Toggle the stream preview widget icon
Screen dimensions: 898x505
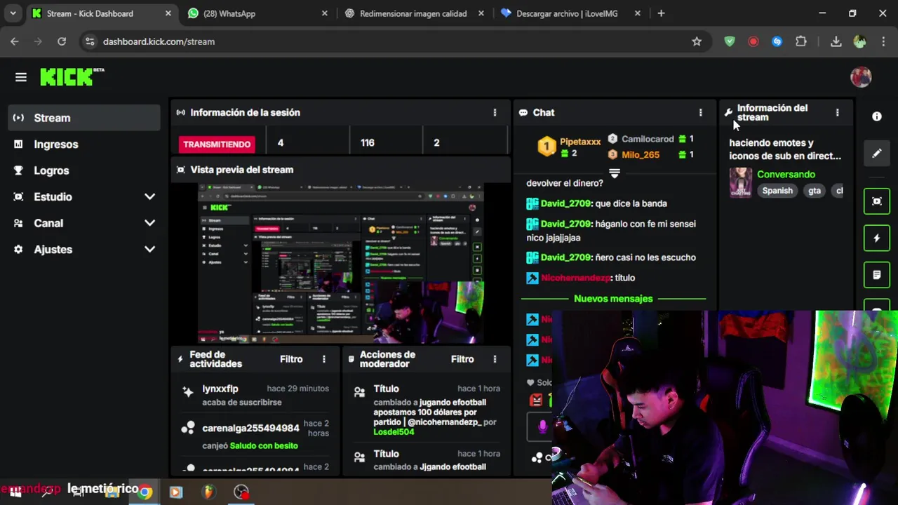coord(877,201)
